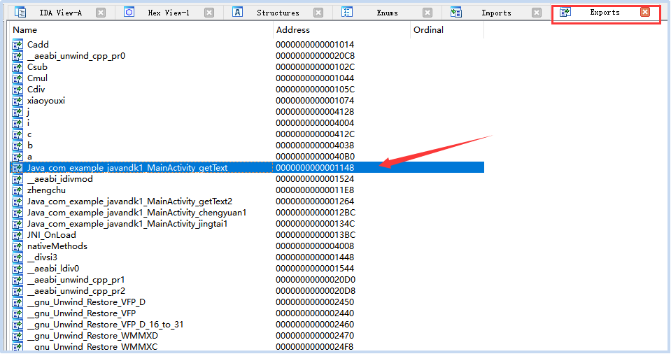
Task: Click the export icon beside __gnu_Unwind_Restore_WMMXD
Action: tap(17, 336)
